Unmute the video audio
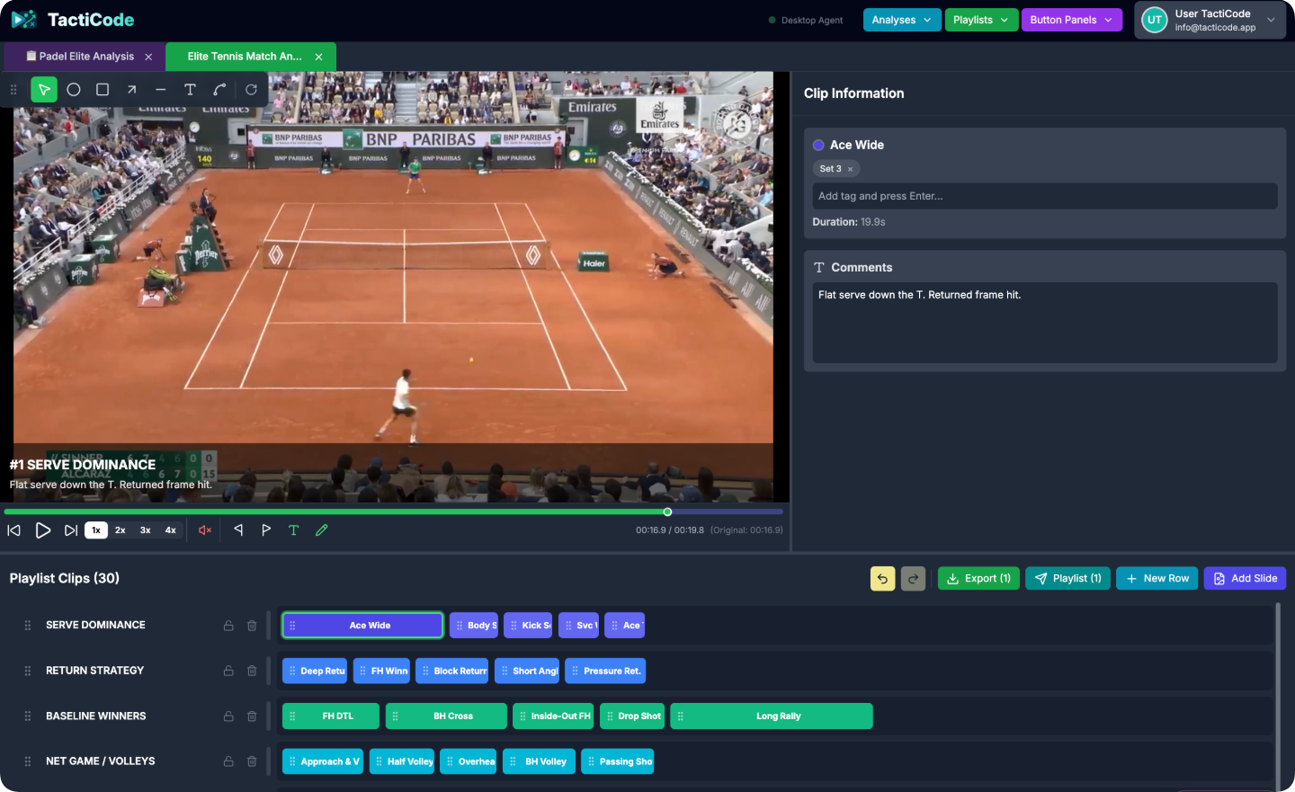 [205, 530]
